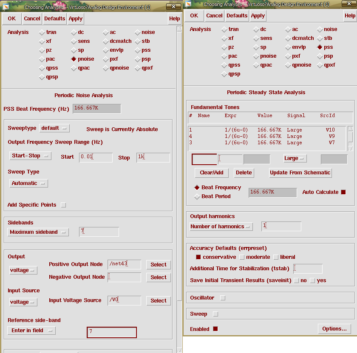
Task: Open the Sweeptype default dropdown
Action: click(x=54, y=128)
